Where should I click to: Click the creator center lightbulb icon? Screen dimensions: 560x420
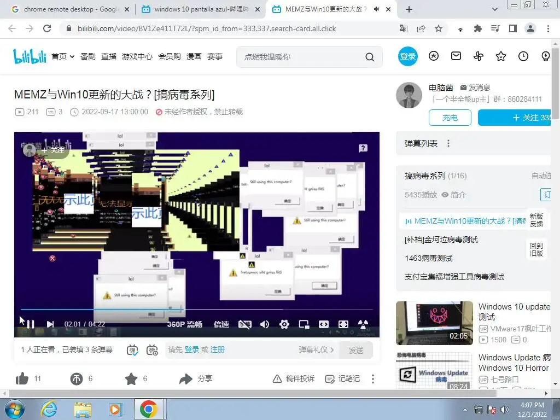[x=545, y=56]
